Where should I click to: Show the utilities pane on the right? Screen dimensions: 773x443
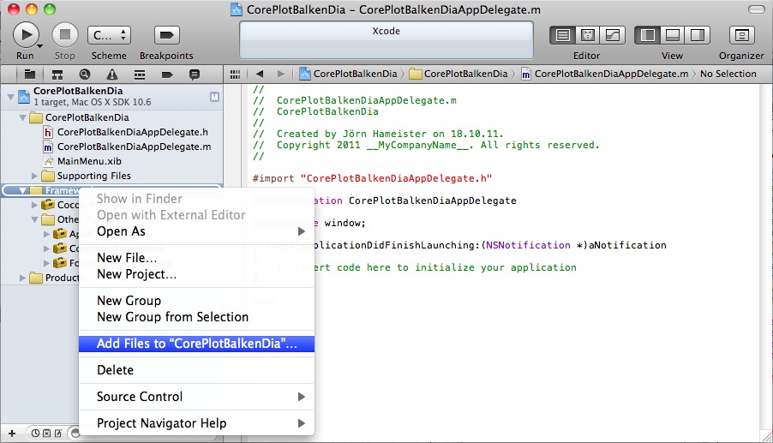[x=698, y=35]
